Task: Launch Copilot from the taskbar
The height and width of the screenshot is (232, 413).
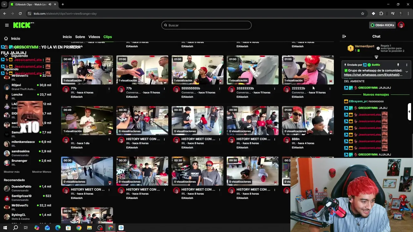Action: point(36,228)
